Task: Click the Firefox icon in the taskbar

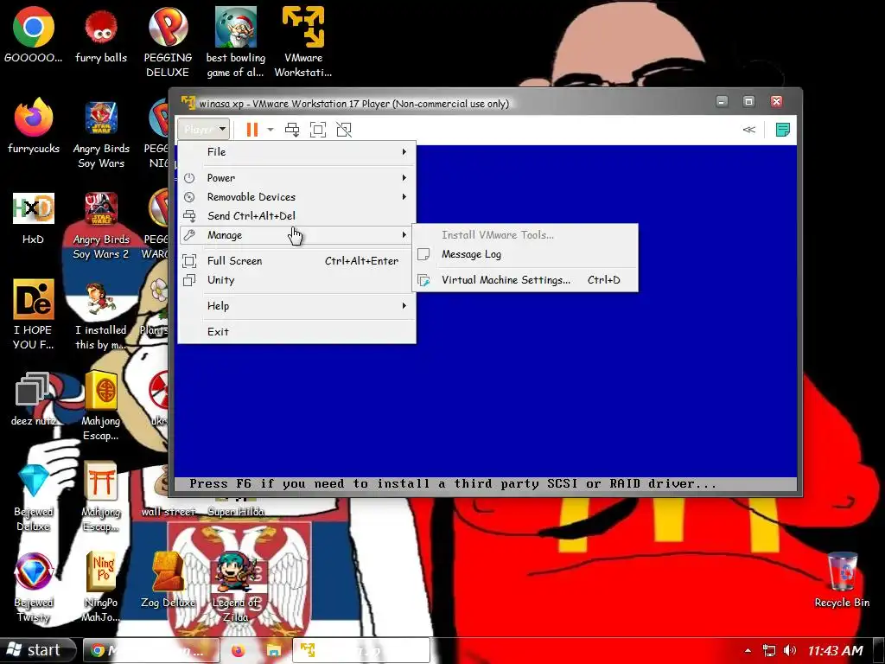Action: click(239, 651)
